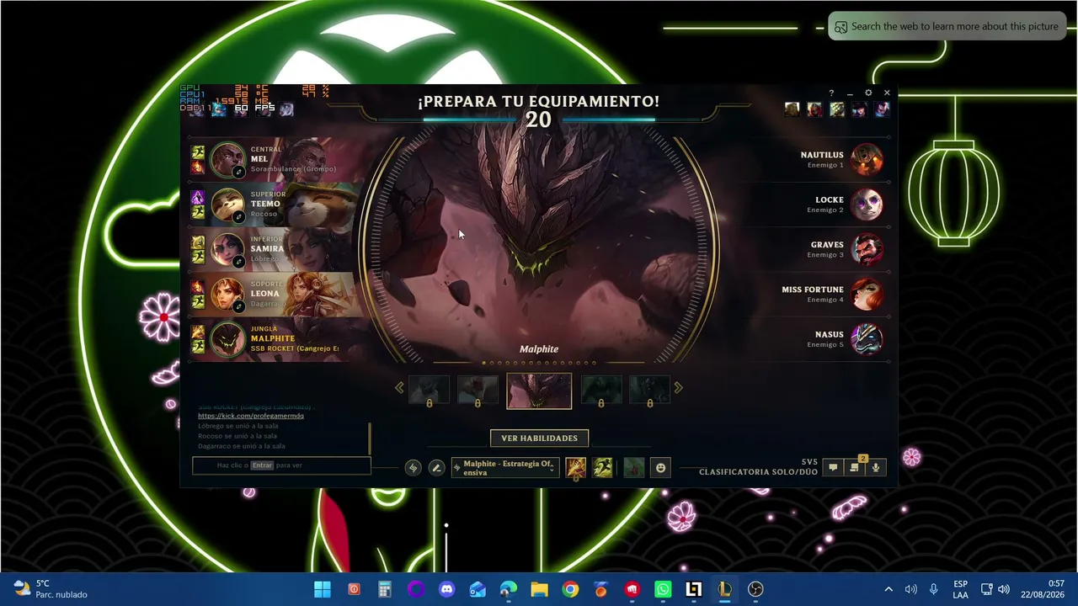Click Nasus enemy portrait
Screen dimensions: 1078x606
tap(867, 339)
